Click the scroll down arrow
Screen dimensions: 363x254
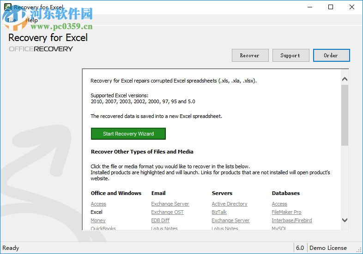coord(345,220)
